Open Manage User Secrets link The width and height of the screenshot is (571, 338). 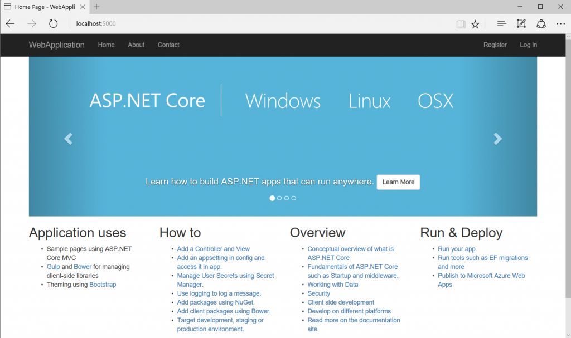tap(225, 280)
